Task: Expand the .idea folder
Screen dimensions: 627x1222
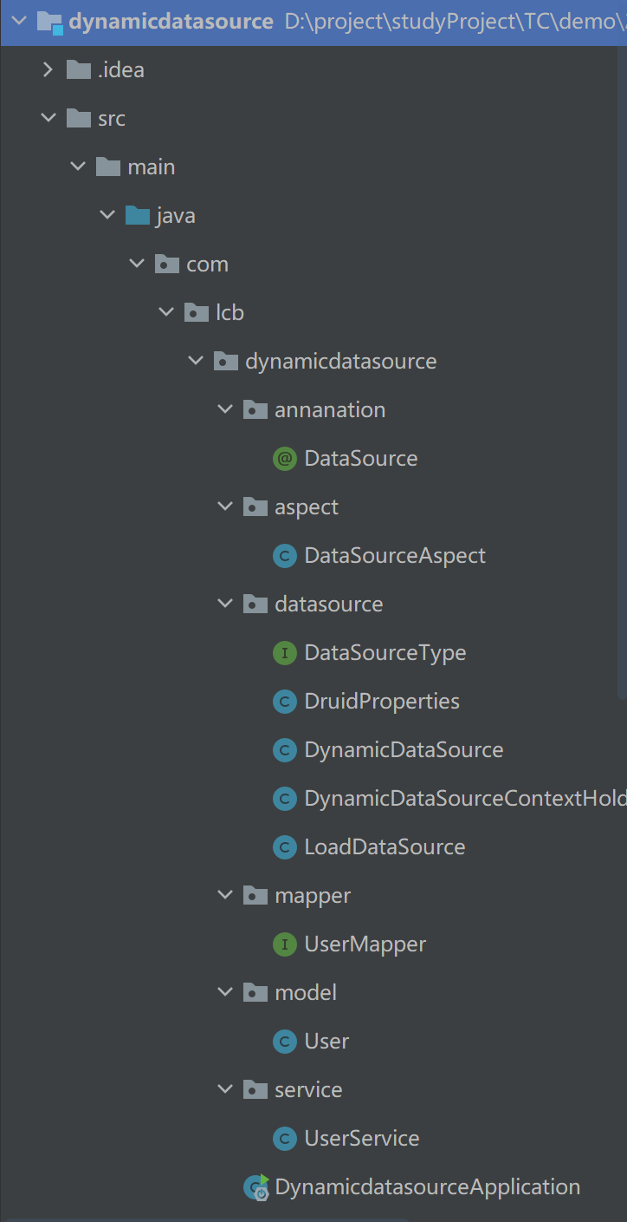Action: pyautogui.click(x=48, y=70)
